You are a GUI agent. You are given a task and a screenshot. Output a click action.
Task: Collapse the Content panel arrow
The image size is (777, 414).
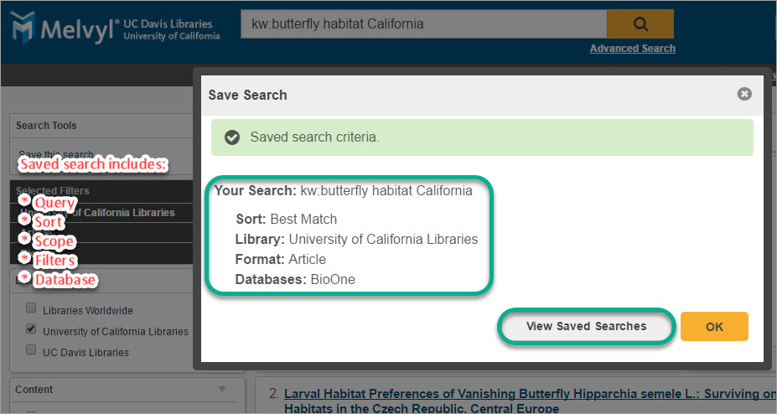(222, 389)
